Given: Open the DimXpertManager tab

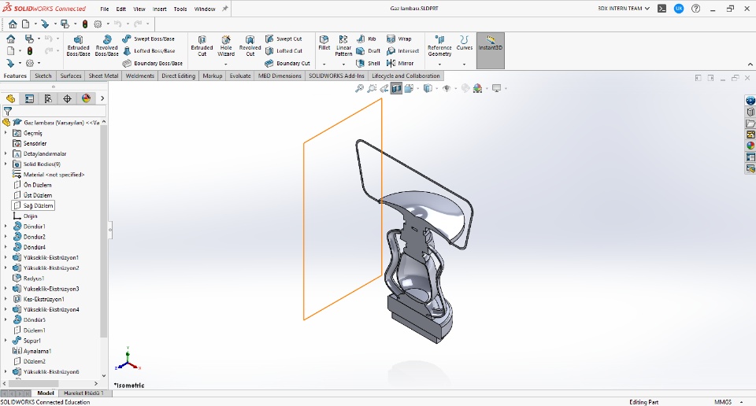Looking at the screenshot, I should 67,98.
